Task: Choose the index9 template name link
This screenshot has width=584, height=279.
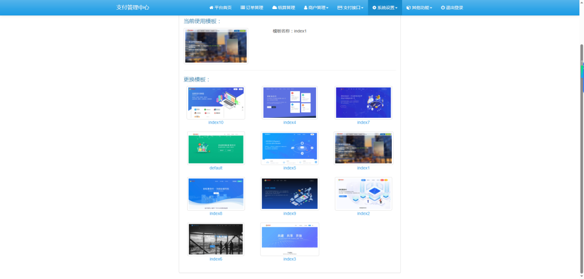Action: tap(290, 214)
